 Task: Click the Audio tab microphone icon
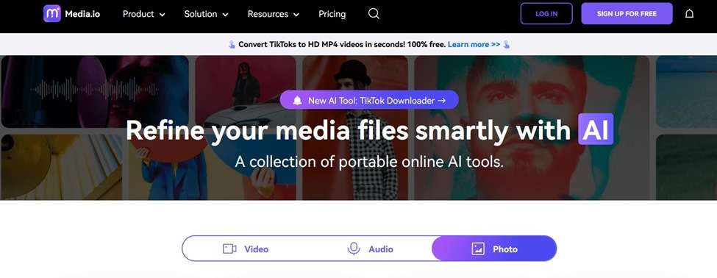tap(354, 249)
